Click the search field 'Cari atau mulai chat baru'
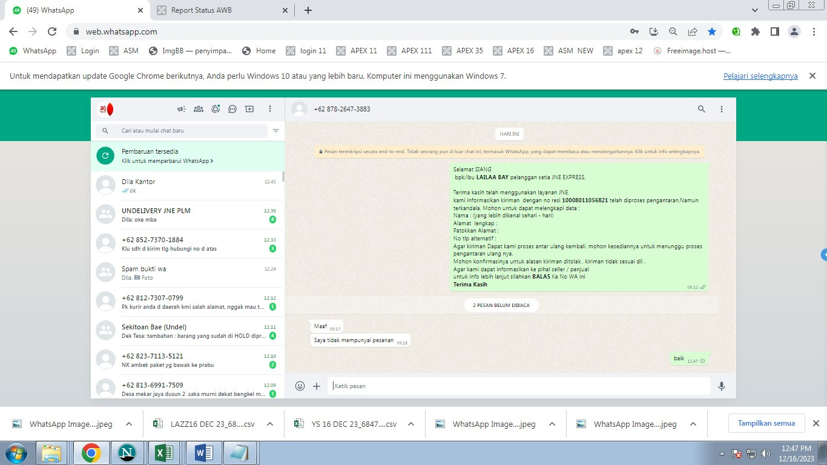The image size is (827, 465). click(x=182, y=131)
